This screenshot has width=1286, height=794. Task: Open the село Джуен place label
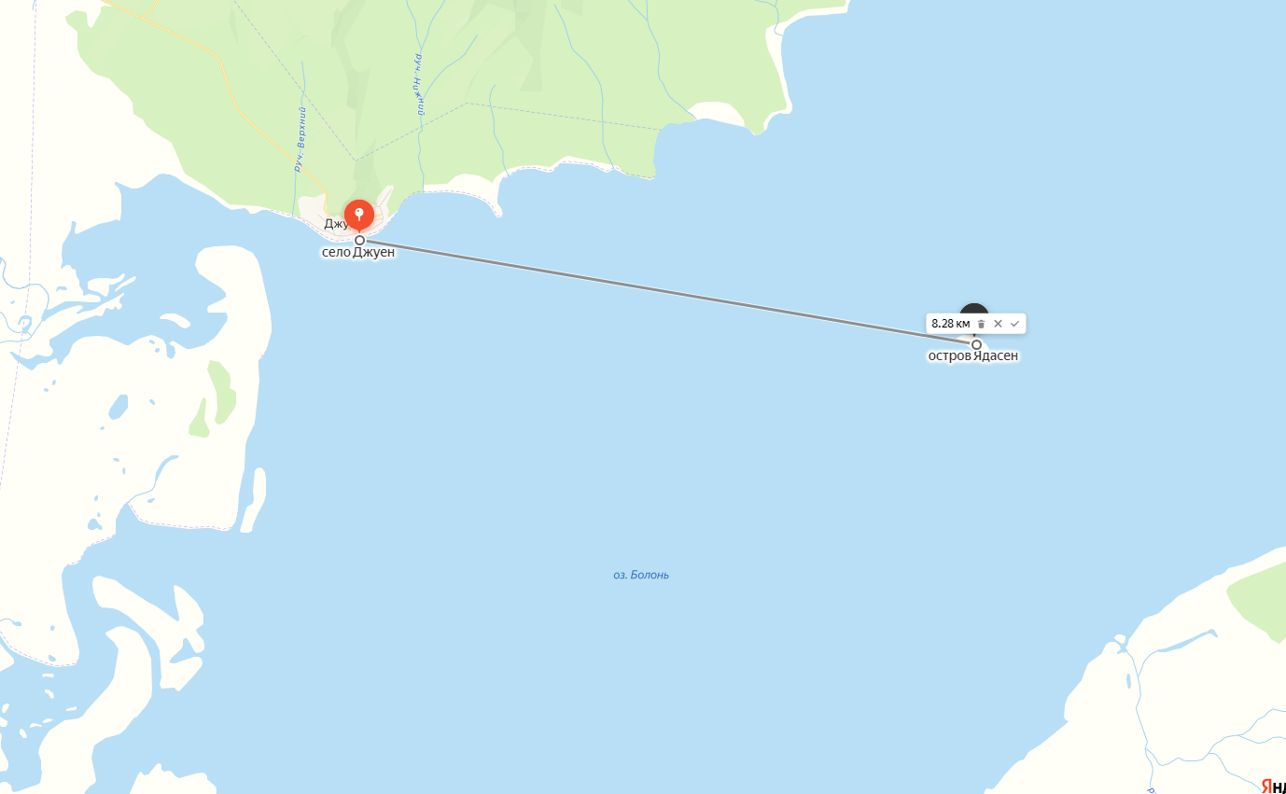pos(358,253)
